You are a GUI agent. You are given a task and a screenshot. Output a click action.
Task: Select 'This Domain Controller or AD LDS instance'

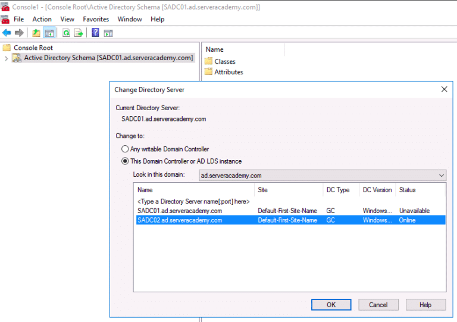pos(125,161)
